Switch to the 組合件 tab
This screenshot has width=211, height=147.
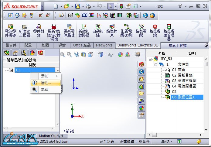coord(11,45)
